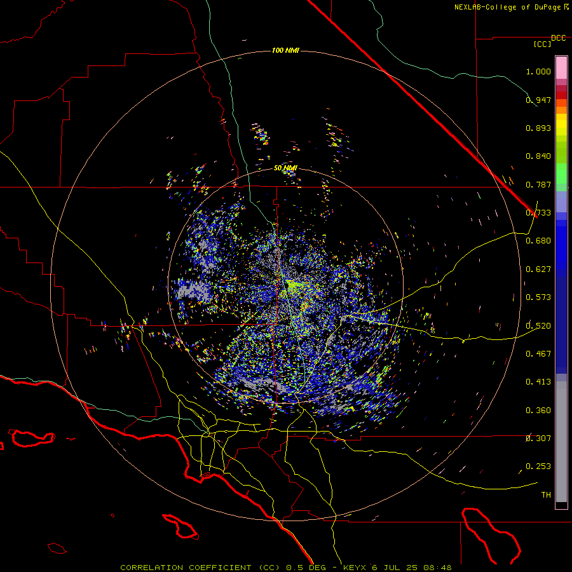Viewport: 572px width, 572px height.
Task: Click the TH threshold label on colorbar
Action: click(546, 494)
